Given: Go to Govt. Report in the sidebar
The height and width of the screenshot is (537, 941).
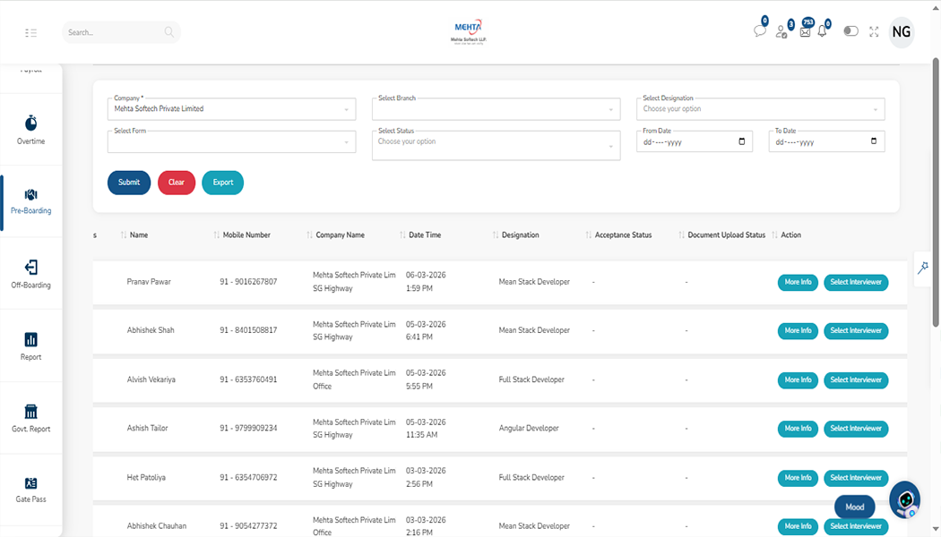Looking at the screenshot, I should (31, 419).
